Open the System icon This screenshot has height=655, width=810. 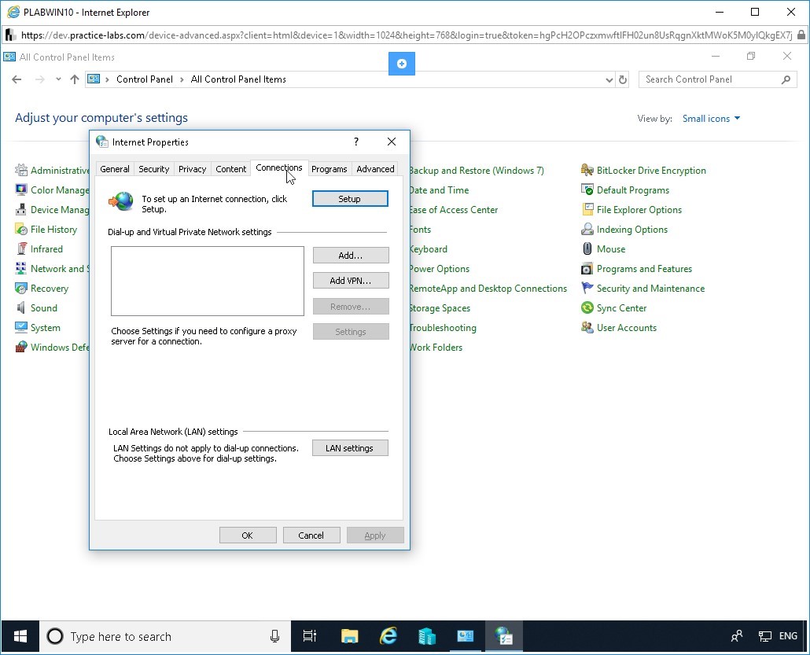click(x=21, y=327)
